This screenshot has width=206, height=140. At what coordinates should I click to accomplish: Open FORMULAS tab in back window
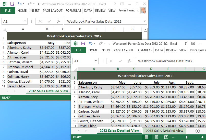click(x=73, y=11)
